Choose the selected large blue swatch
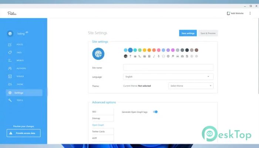Image resolution: width=259 pixels, height=148 pixels. pos(130,50)
